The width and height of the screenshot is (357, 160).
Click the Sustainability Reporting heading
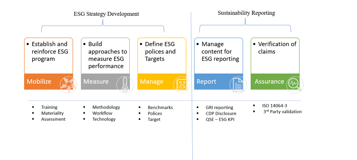click(x=246, y=13)
